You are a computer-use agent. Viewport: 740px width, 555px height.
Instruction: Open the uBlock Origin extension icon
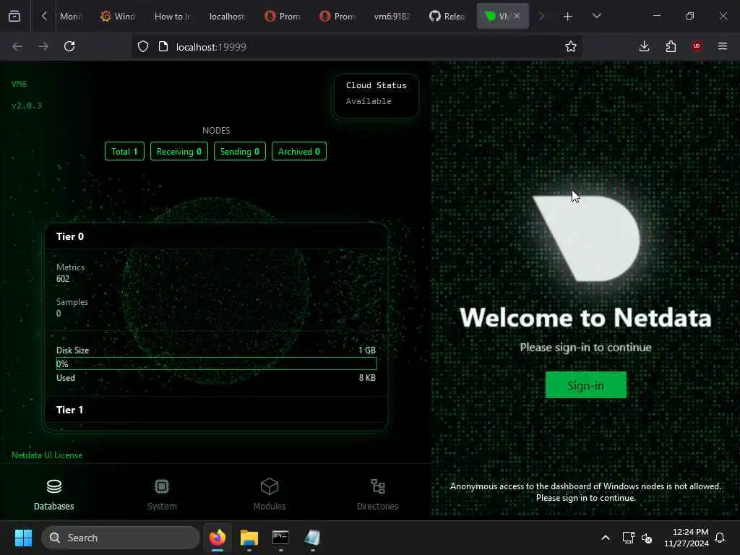pos(697,46)
